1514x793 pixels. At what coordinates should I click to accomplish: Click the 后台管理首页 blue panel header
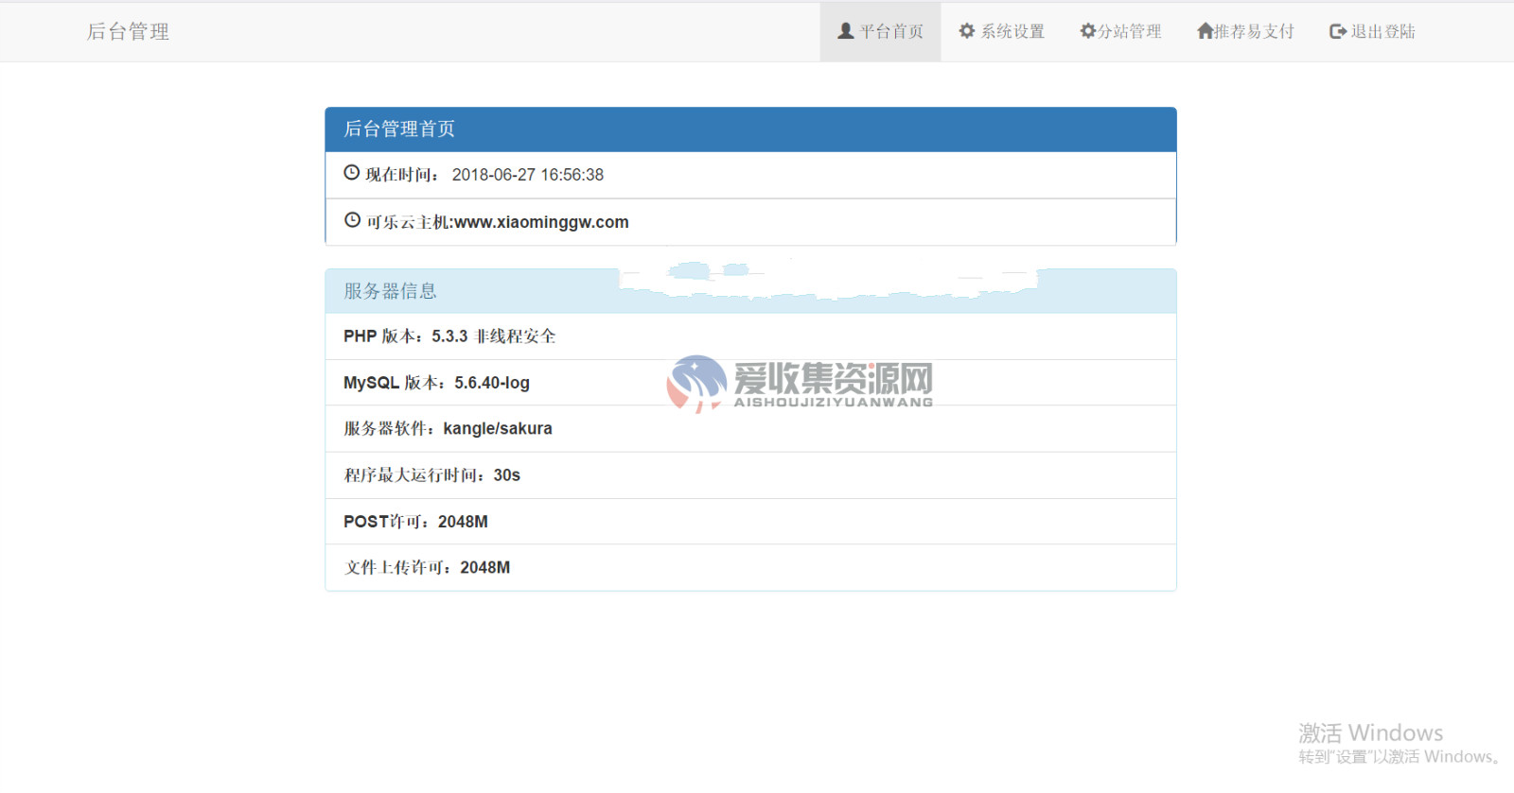[750, 129]
